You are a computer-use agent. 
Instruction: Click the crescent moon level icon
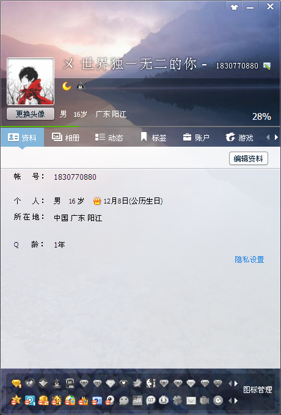(x=67, y=86)
